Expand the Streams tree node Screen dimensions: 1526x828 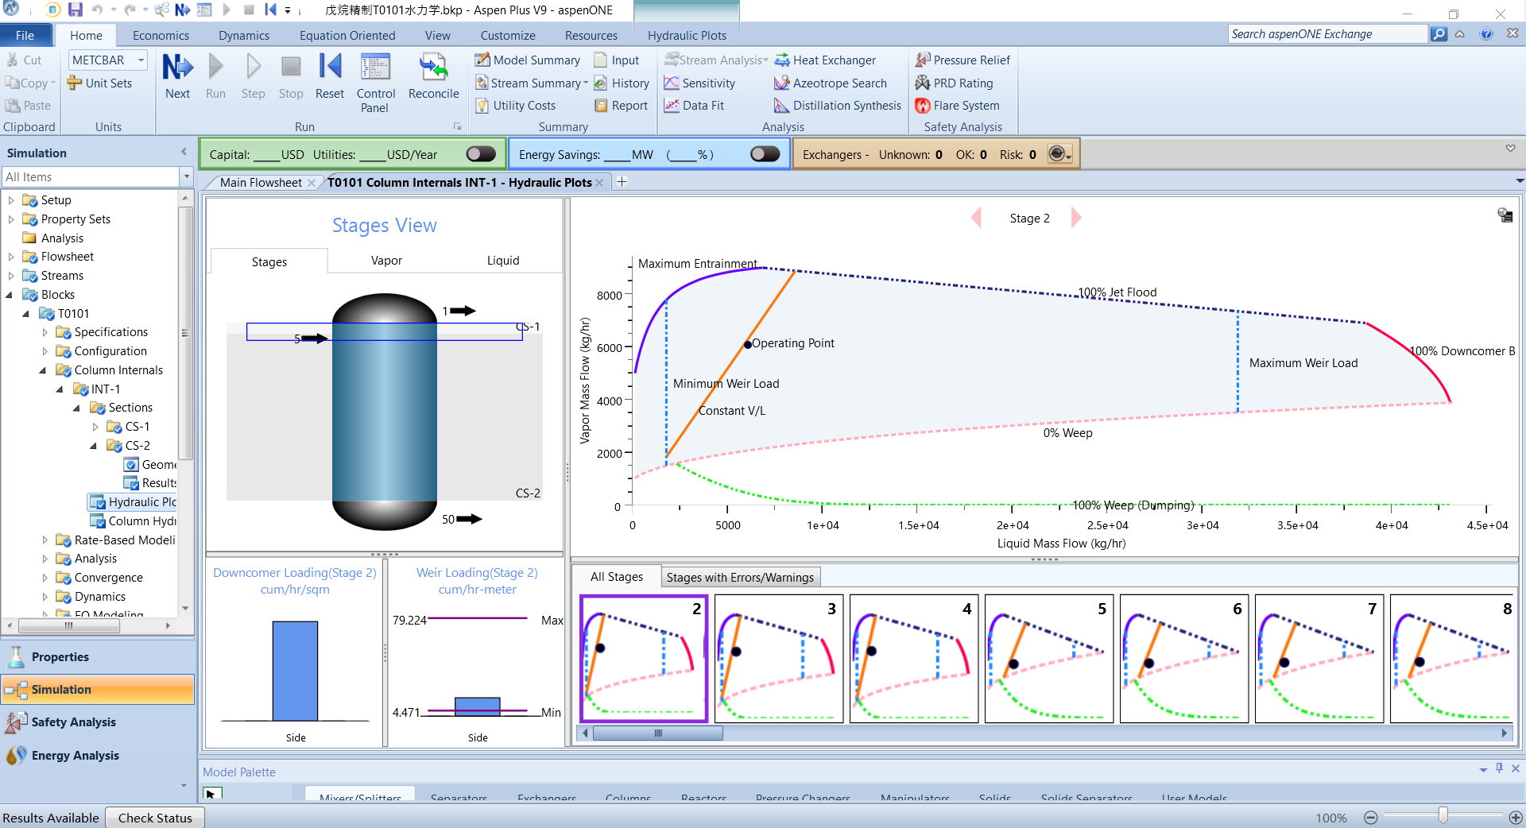[11, 276]
